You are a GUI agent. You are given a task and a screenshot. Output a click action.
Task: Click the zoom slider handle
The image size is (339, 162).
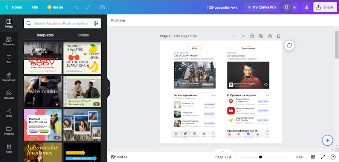[x=260, y=157]
